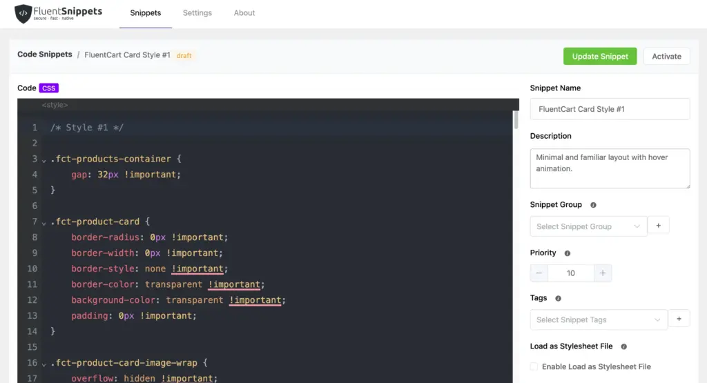
Task: Open the Settings tab
Action: 197,13
